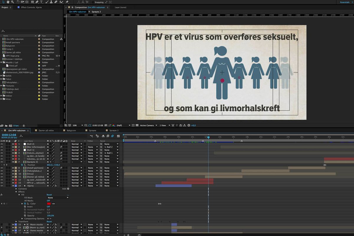The image size is (354, 236).
Task: Select the Roto Brush tool
Action: [61, 2]
